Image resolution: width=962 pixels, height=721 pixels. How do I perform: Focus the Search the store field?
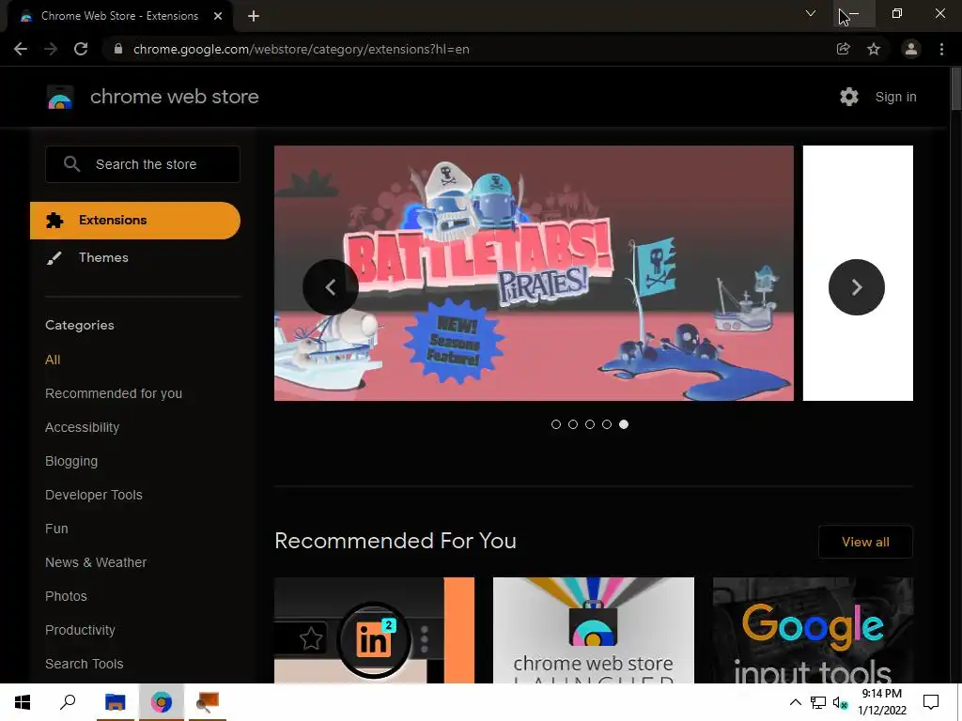pos(143,163)
